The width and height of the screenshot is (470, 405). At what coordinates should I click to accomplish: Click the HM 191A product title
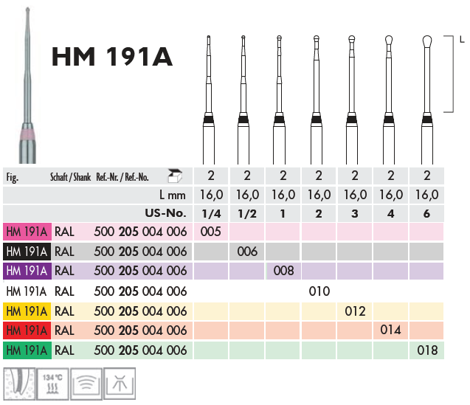click(112, 57)
